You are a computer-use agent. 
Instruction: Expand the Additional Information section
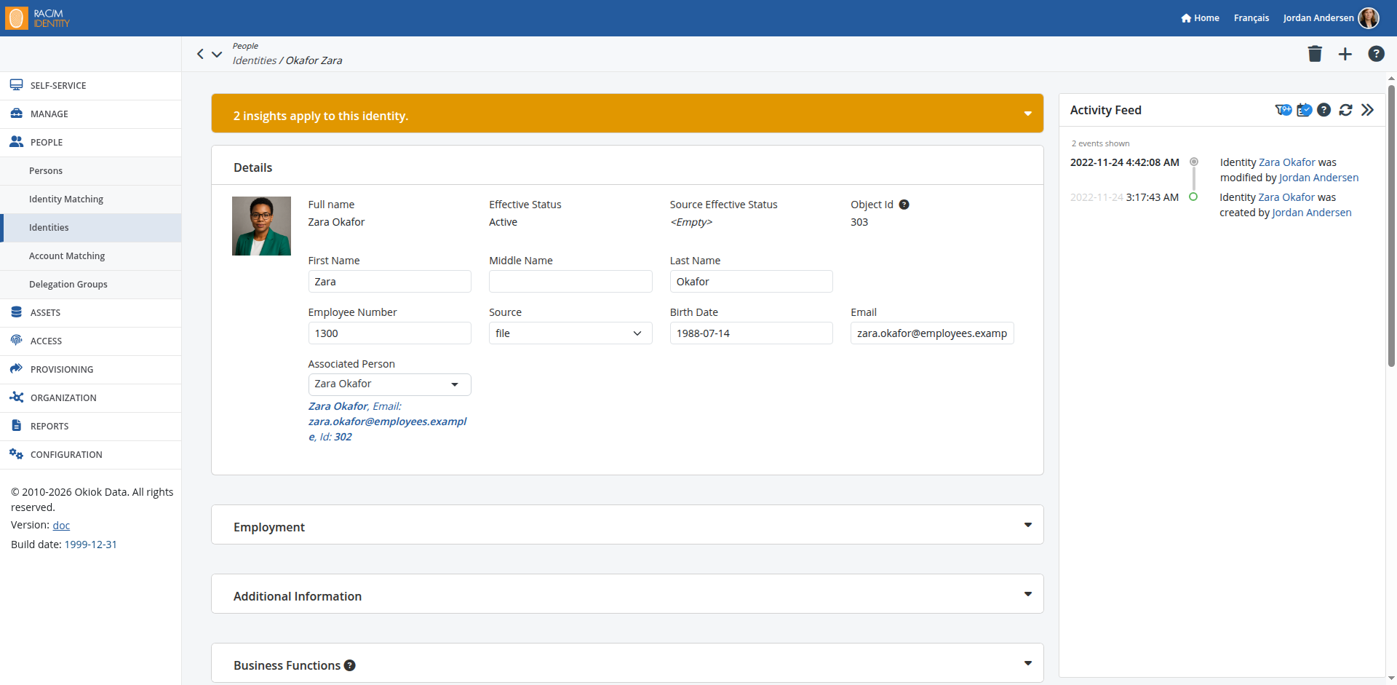[x=627, y=594]
